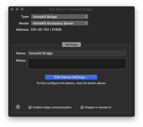Click the Notes label beside the text area
Screen dimensions: 143x127
[x=21, y=60]
